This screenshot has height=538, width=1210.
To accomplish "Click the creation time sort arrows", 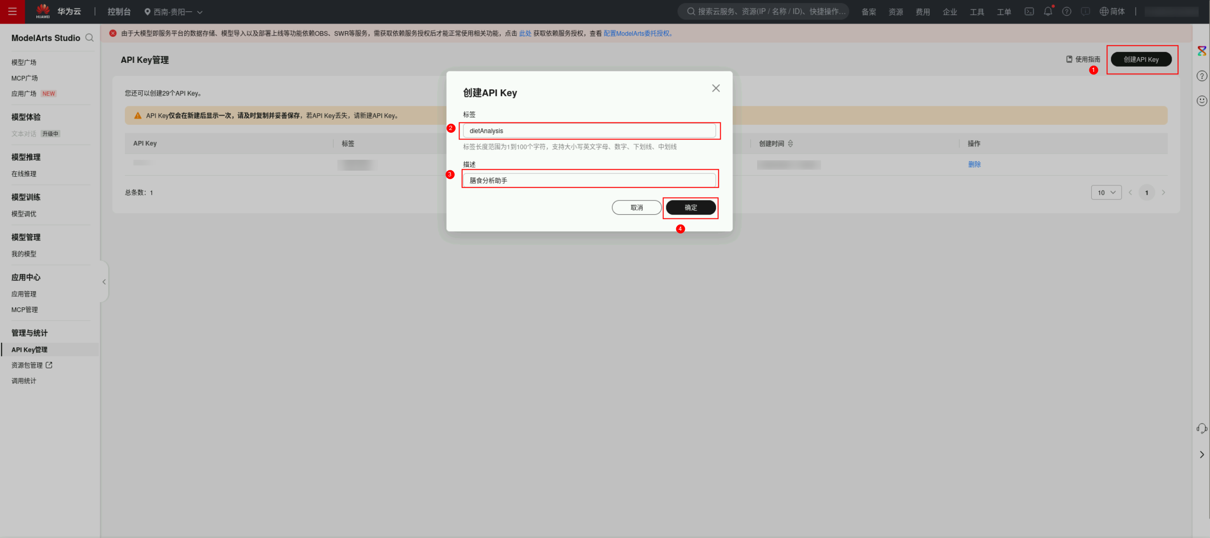I will point(790,143).
